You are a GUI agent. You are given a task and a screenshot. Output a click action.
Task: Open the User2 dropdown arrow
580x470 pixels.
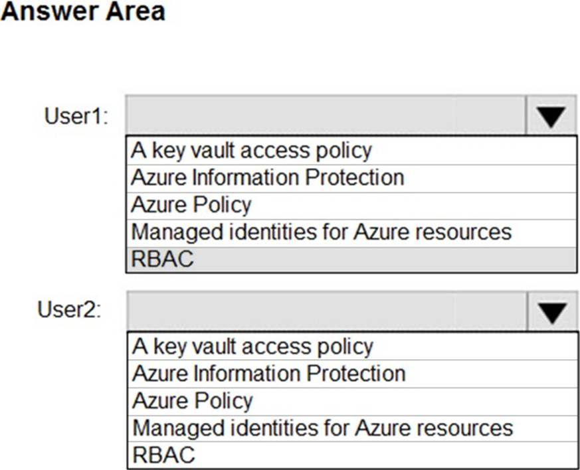552,312
